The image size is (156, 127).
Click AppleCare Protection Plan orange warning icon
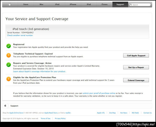(x=9, y=79)
